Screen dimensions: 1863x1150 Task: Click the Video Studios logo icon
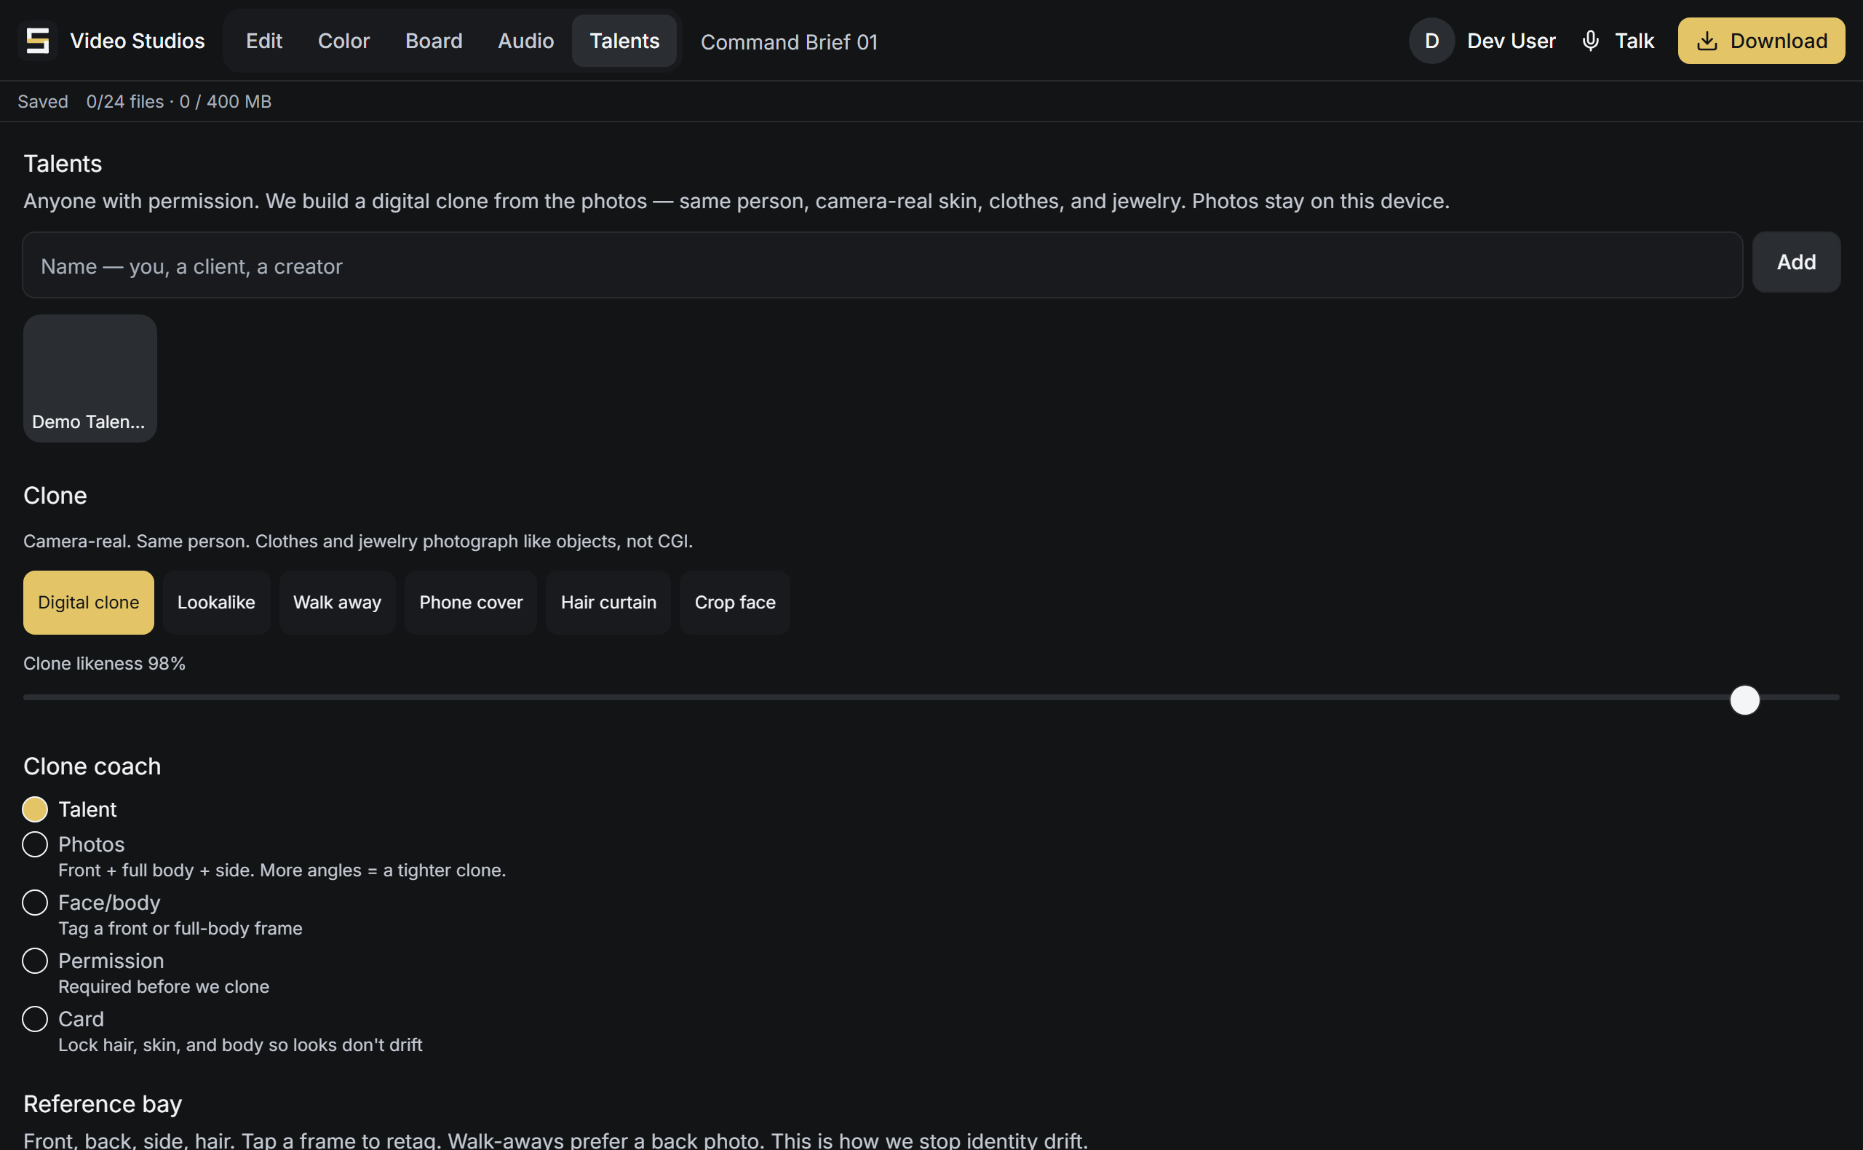tap(37, 40)
